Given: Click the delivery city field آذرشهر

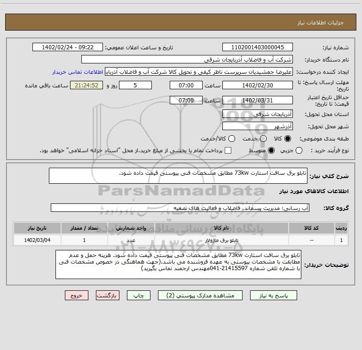Looking at the screenshot, I should (258, 126).
